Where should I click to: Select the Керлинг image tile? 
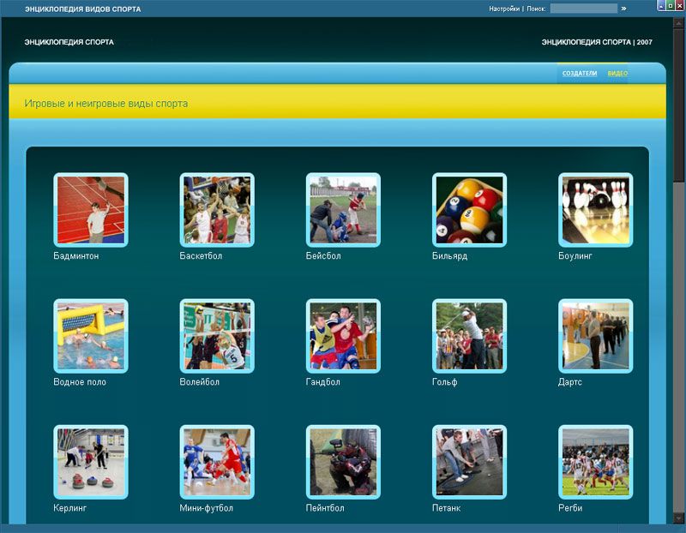coord(90,462)
